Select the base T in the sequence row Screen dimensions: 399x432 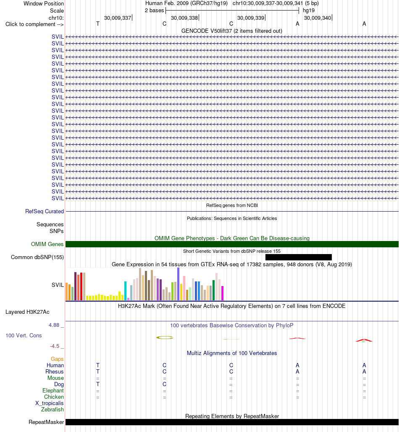98,24
